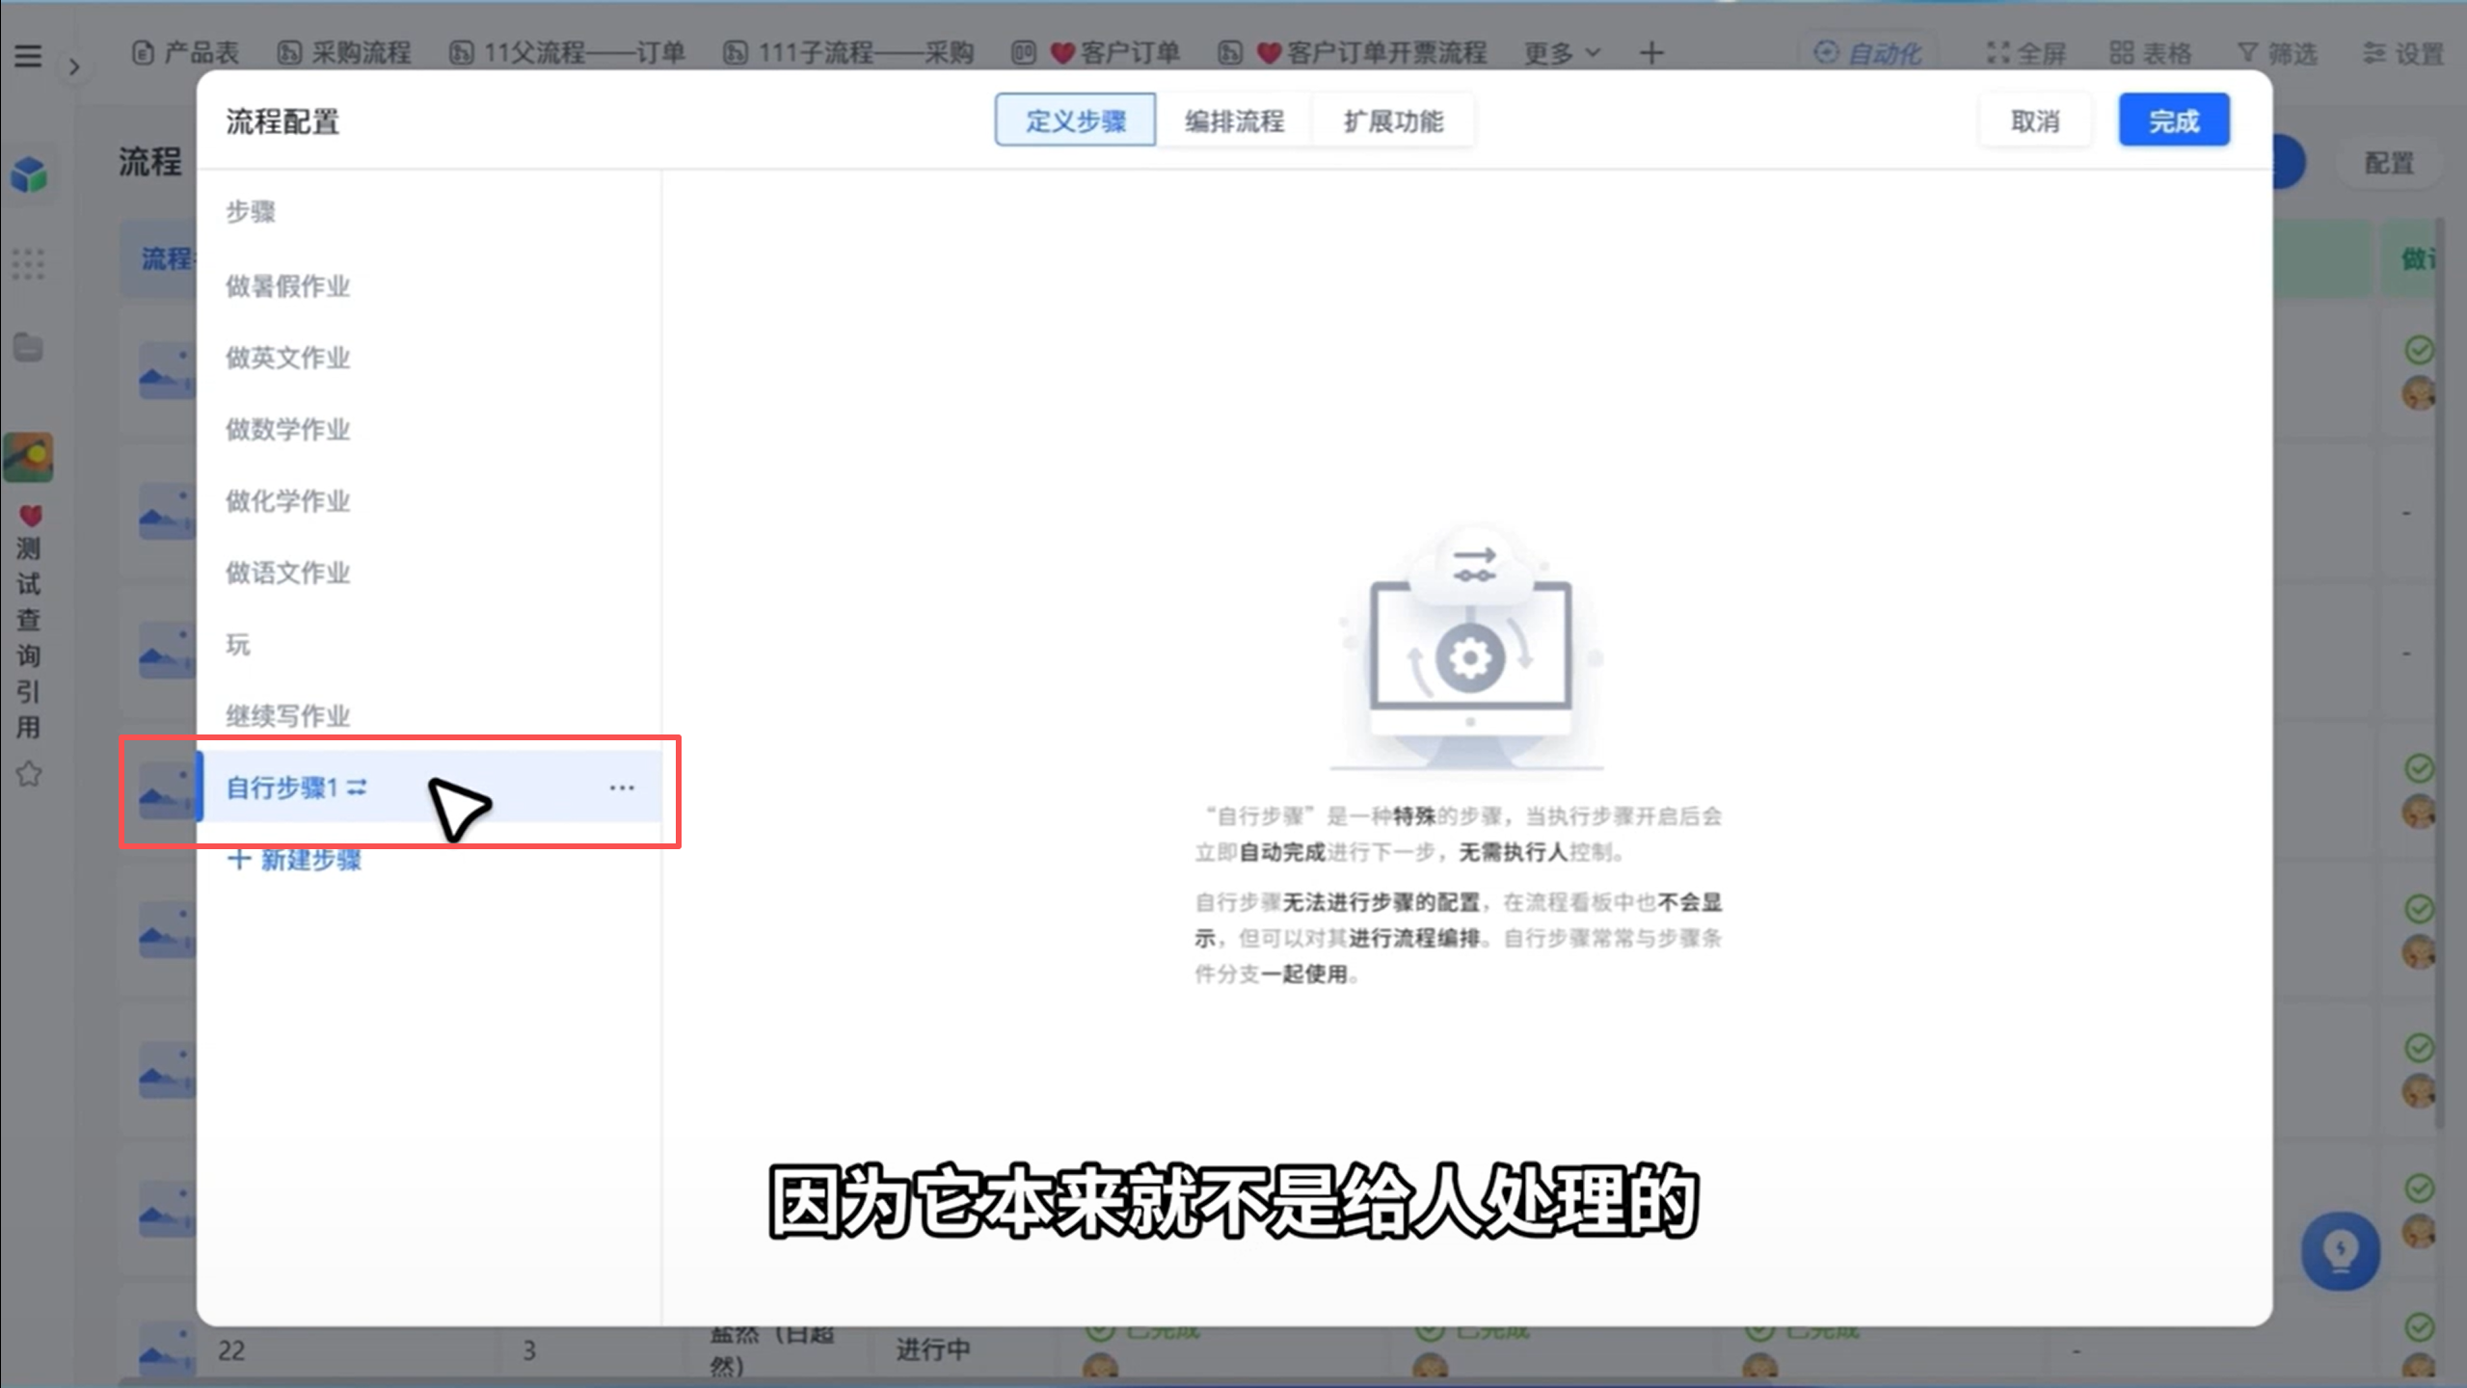Open the three-dots menu for 自行步骤1

pyautogui.click(x=622, y=787)
